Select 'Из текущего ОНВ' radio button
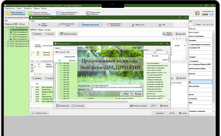Viewport: 221px width, 136px height. 56,52
